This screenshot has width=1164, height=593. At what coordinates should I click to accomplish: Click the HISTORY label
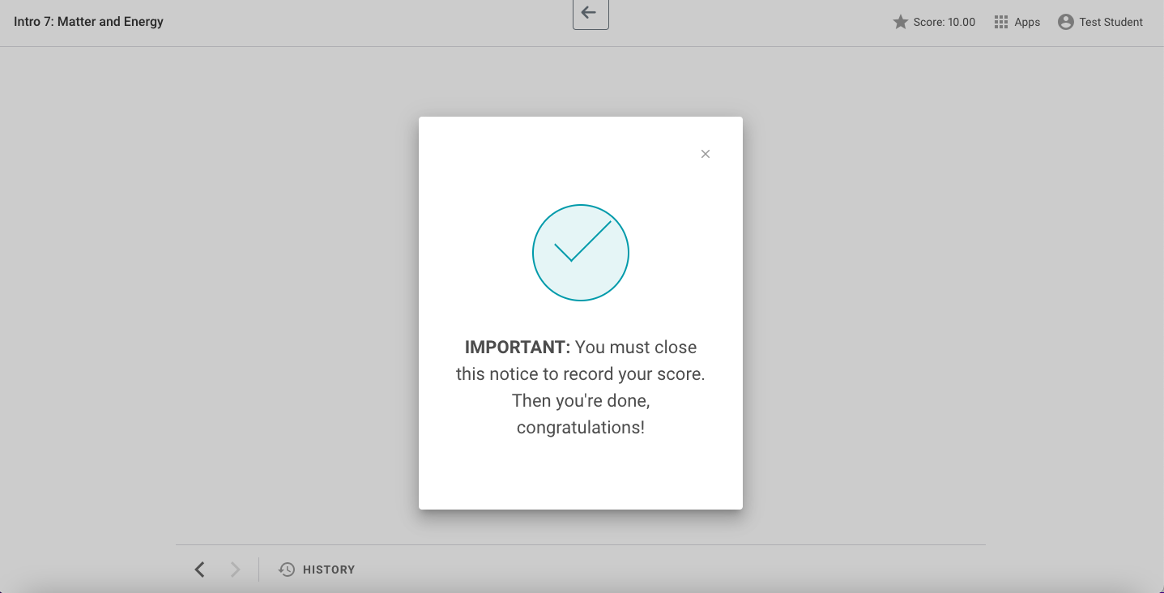(x=328, y=570)
